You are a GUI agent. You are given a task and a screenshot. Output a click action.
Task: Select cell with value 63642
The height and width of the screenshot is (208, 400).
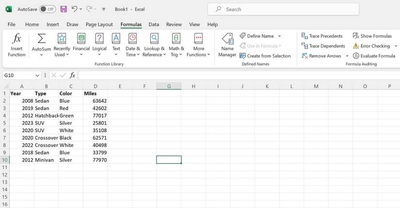96,101
